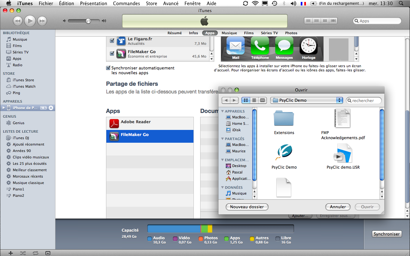Click the Next track fast-forward button
This screenshot has height=256, width=410.
(42, 21)
